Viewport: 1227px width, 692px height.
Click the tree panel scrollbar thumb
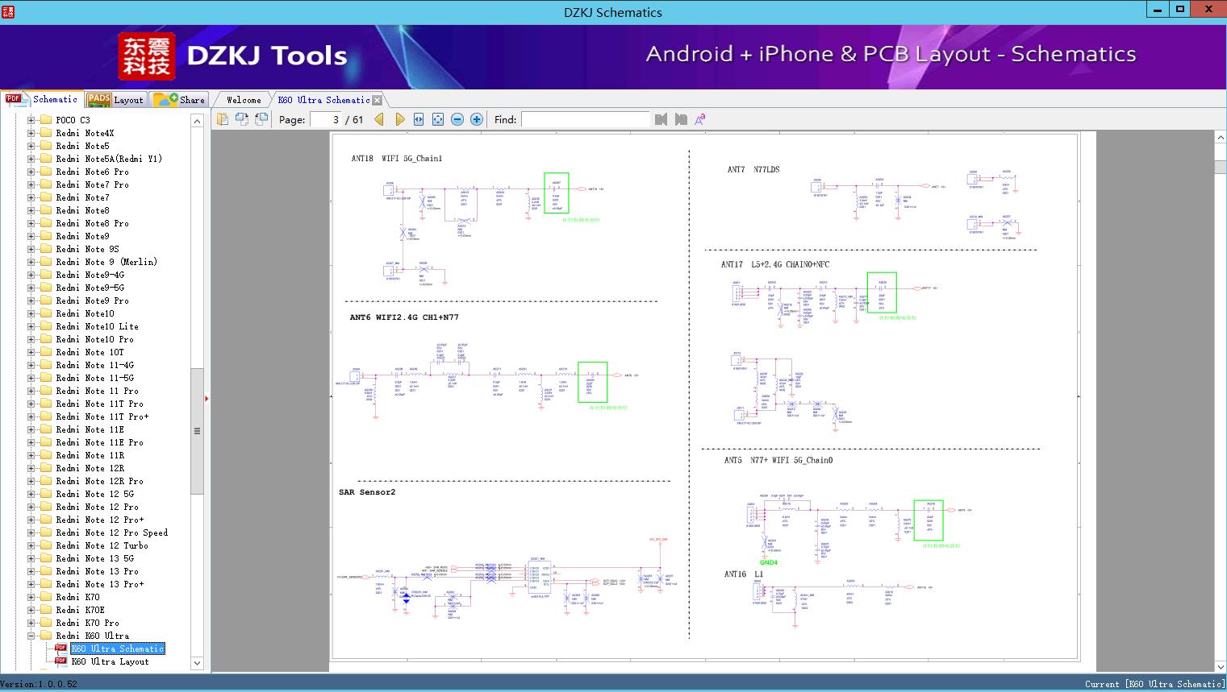[197, 431]
